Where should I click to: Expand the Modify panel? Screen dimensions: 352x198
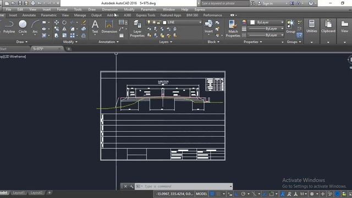click(x=70, y=42)
